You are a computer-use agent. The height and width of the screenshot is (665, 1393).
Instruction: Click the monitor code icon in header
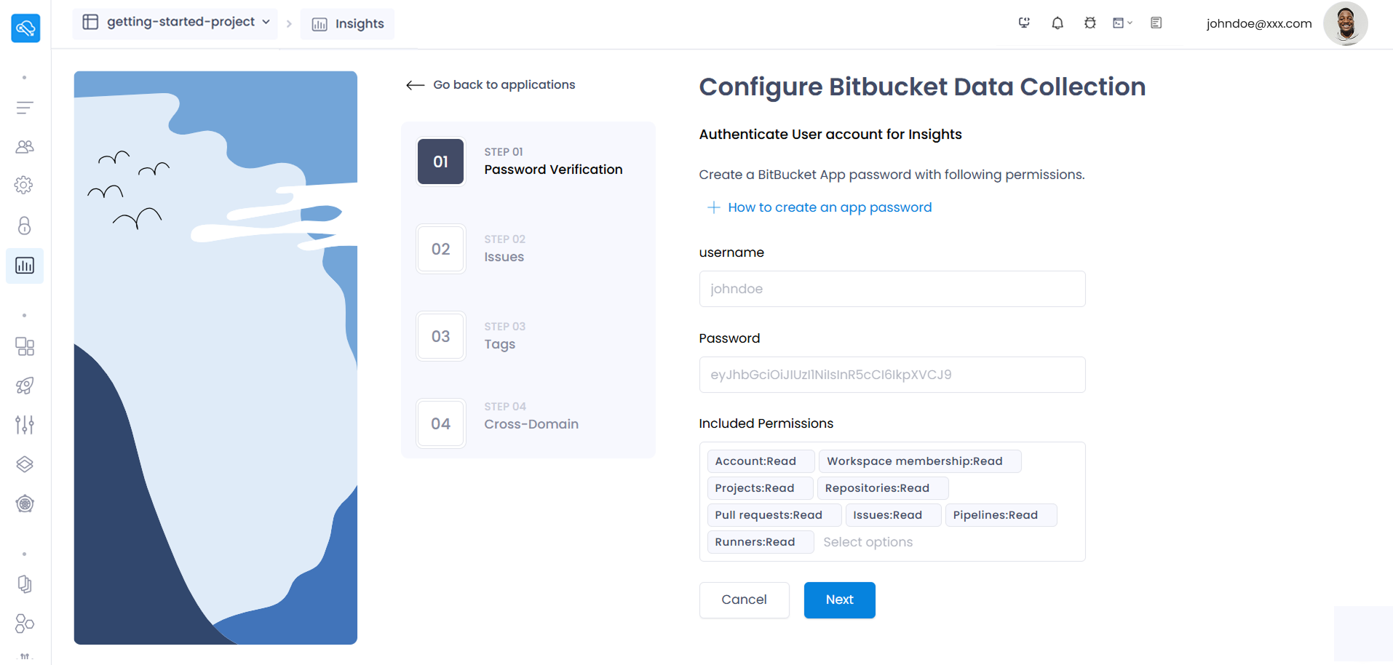coord(1024,23)
